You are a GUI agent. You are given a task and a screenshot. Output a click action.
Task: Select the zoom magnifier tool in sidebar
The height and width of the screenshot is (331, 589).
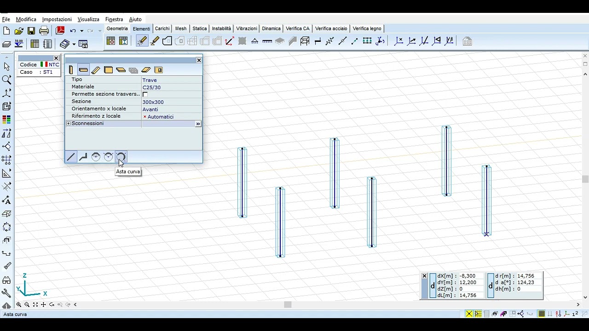click(7, 80)
